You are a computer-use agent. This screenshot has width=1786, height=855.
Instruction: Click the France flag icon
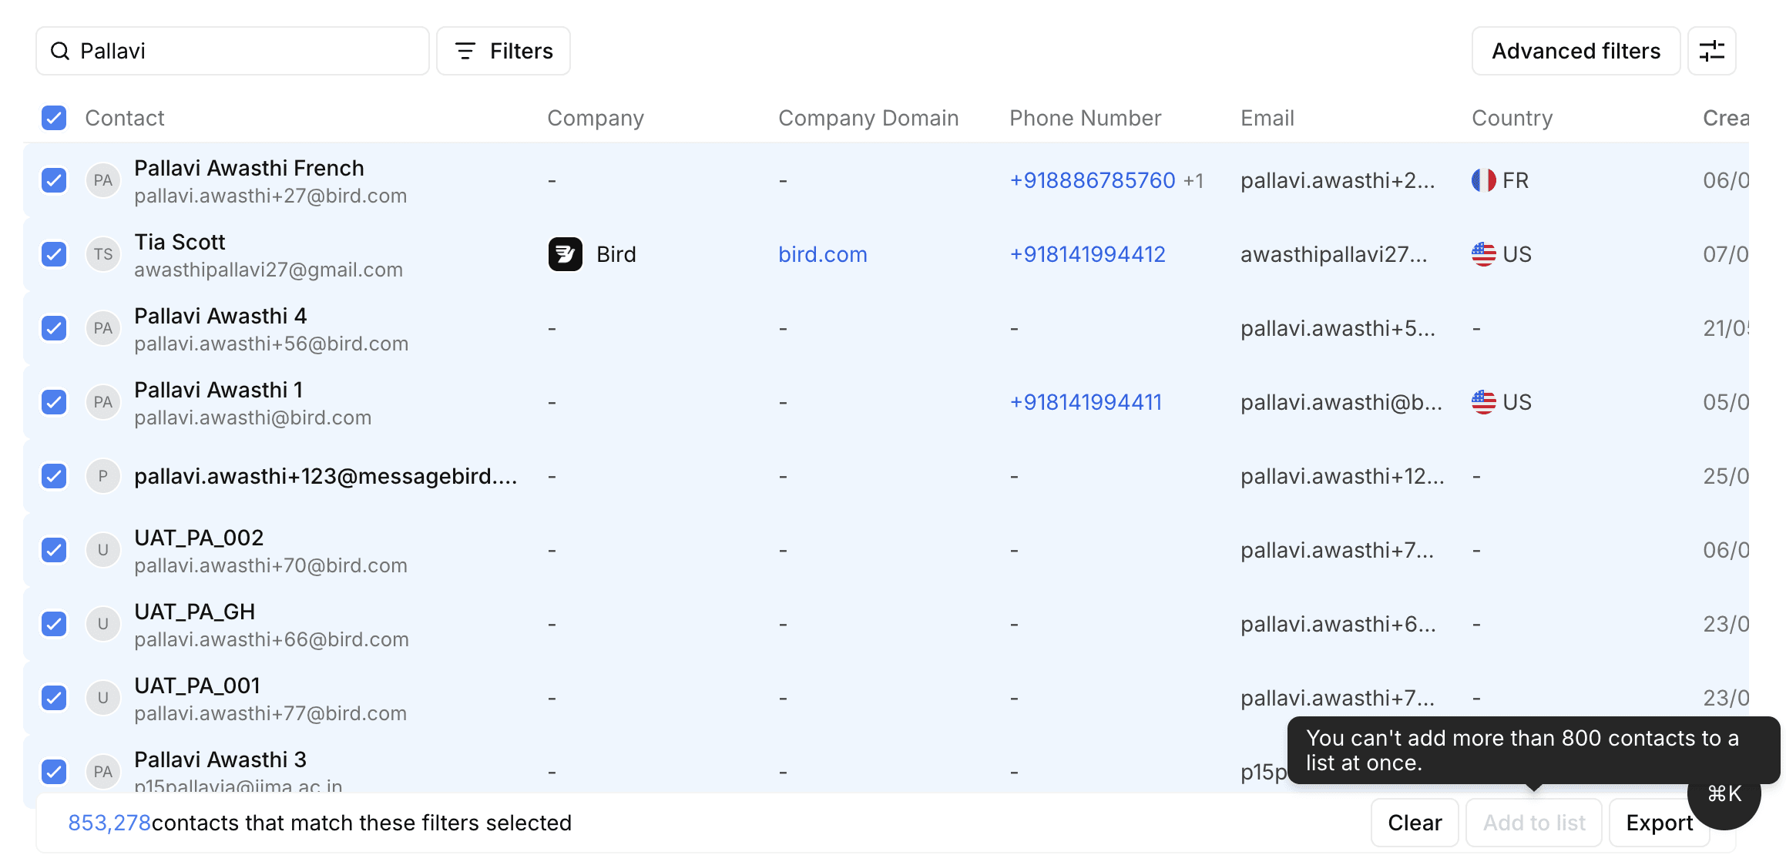pos(1483,180)
